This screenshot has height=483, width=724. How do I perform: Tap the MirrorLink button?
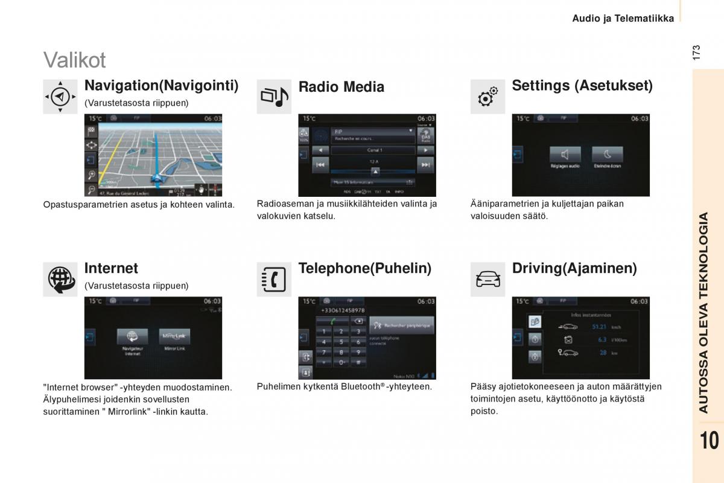tap(175, 337)
